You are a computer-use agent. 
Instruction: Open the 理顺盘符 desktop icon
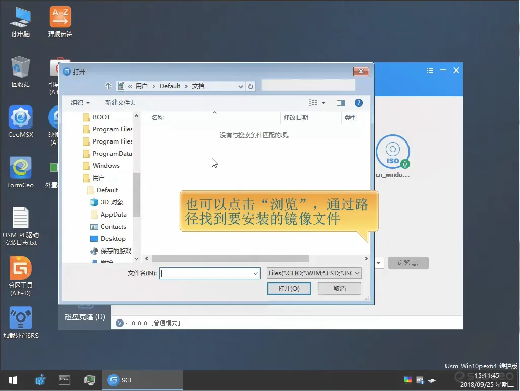click(60, 17)
